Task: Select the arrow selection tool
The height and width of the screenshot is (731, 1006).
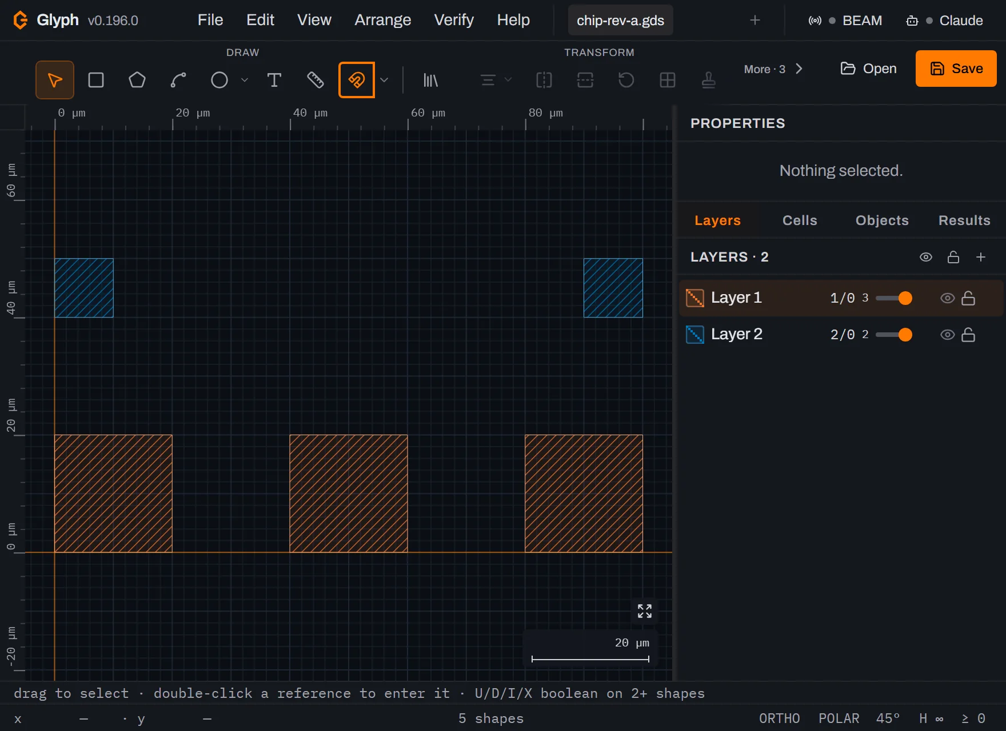Action: (x=55, y=80)
